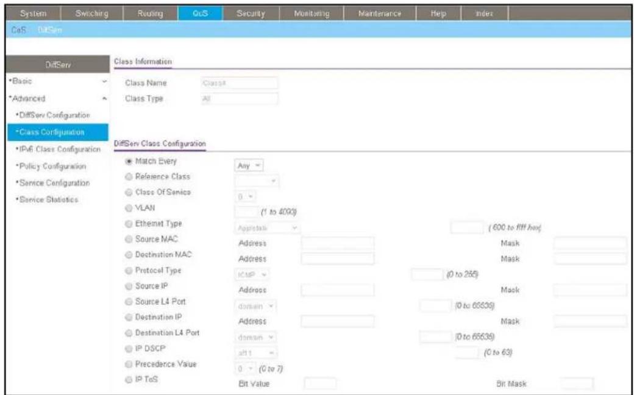634x395 pixels.
Task: Open the System tab
Action: (x=34, y=13)
